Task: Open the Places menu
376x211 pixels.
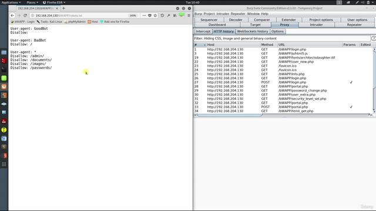Action: click(x=32, y=2)
